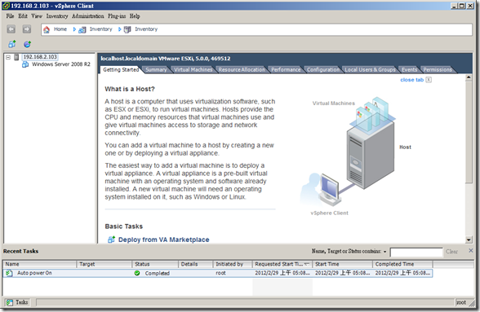Click the Auto power On task icon
The height and width of the screenshot is (312, 480).
tap(9, 273)
